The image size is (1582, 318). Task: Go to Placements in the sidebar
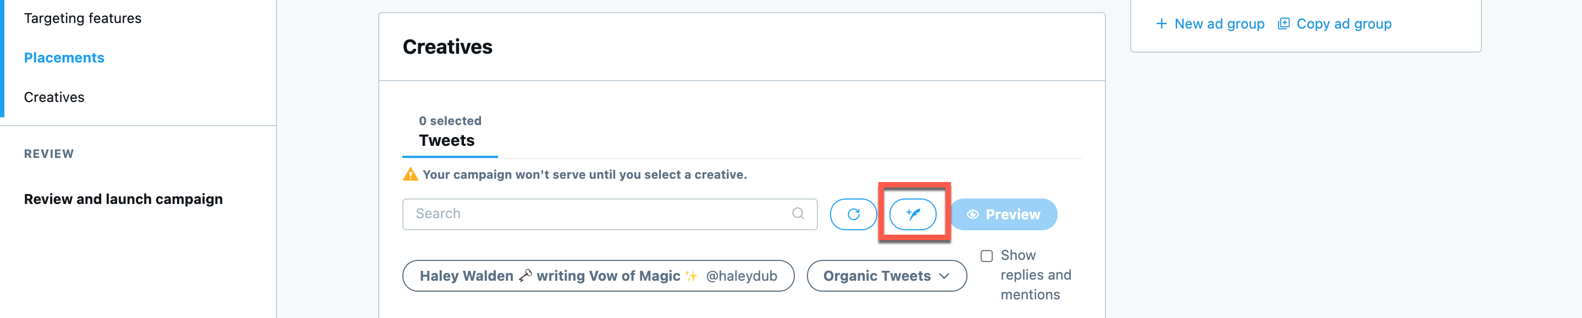click(64, 58)
